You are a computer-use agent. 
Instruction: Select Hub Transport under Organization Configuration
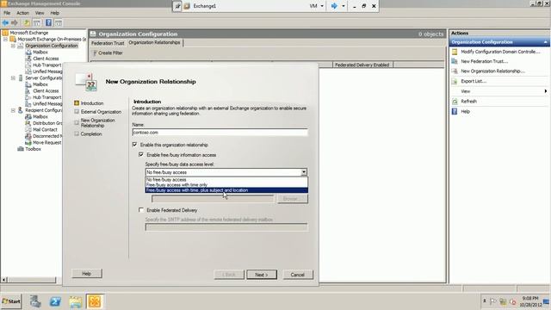click(x=46, y=65)
